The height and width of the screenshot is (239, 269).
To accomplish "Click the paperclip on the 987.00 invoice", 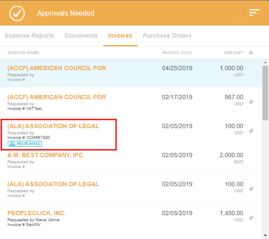I will tap(251, 102).
